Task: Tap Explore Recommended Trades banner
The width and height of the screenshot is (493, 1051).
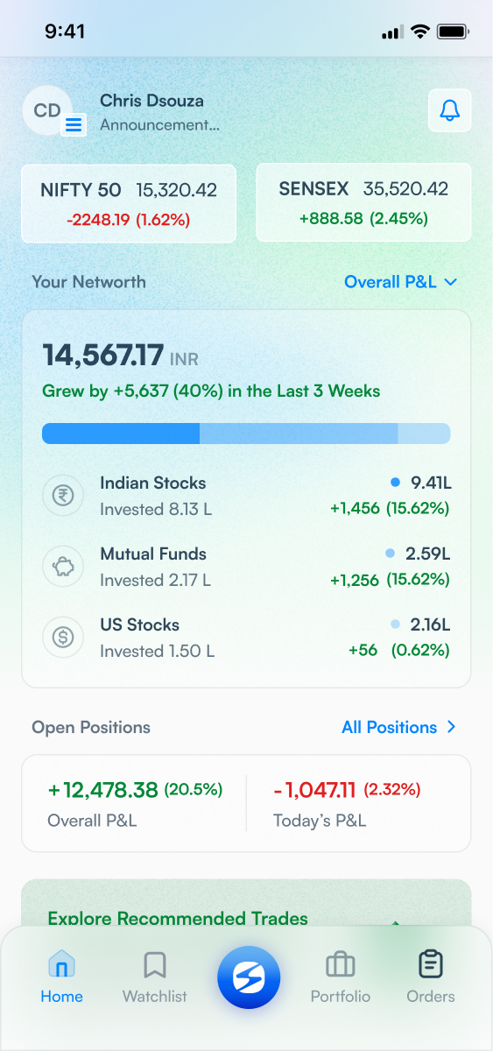Action: pos(246,911)
